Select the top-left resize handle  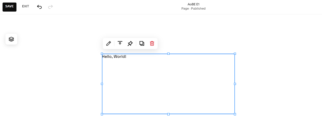pos(102,54)
